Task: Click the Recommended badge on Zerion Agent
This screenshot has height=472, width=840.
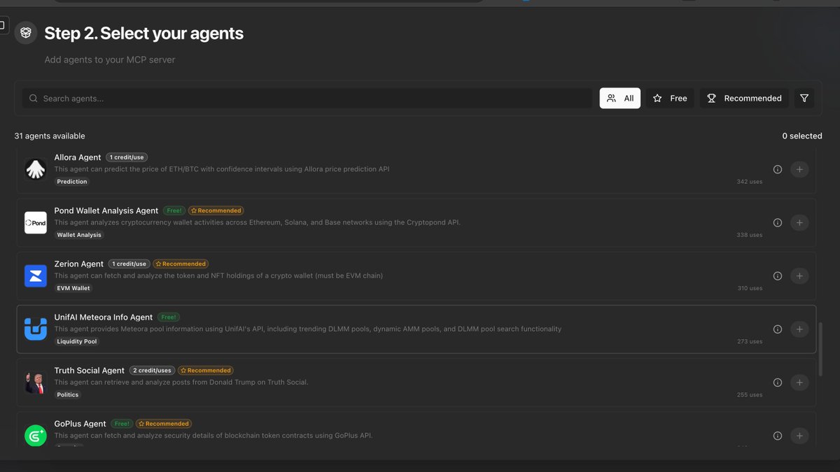Action: [x=181, y=264]
